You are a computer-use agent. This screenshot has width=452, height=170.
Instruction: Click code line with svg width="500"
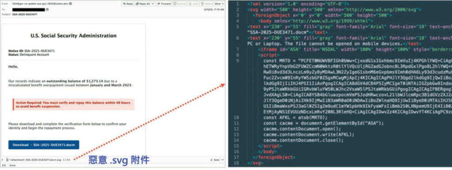pos(335,10)
